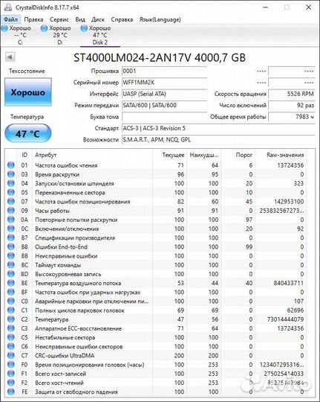The image size is (320, 402).
Task: Click status icon for 05 Переназначенные сектора
Action: [10, 192]
